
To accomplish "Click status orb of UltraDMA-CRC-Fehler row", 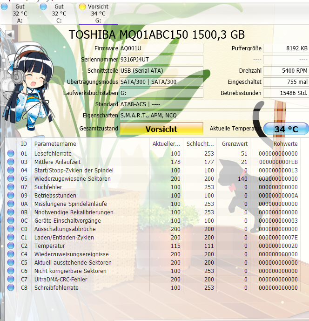I will (11, 279).
